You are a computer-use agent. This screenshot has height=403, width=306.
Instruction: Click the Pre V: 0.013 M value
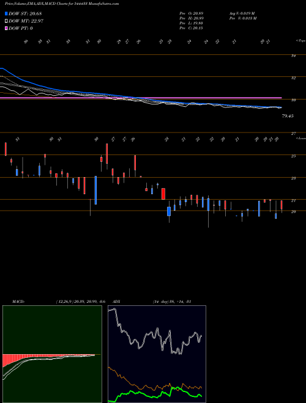click(242, 18)
